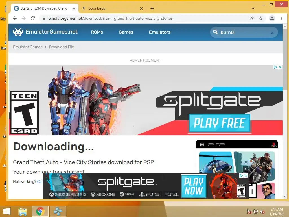The height and width of the screenshot is (217, 289).
Task: Click the PSP gamepad icon
Action: click(202, 145)
